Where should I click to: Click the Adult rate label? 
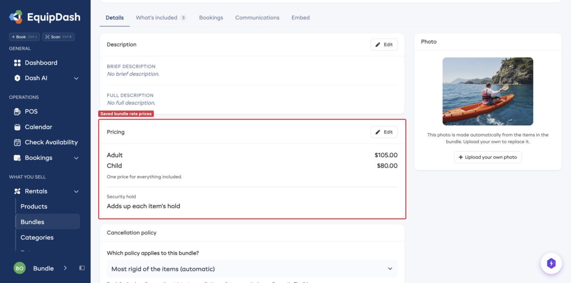click(x=115, y=155)
